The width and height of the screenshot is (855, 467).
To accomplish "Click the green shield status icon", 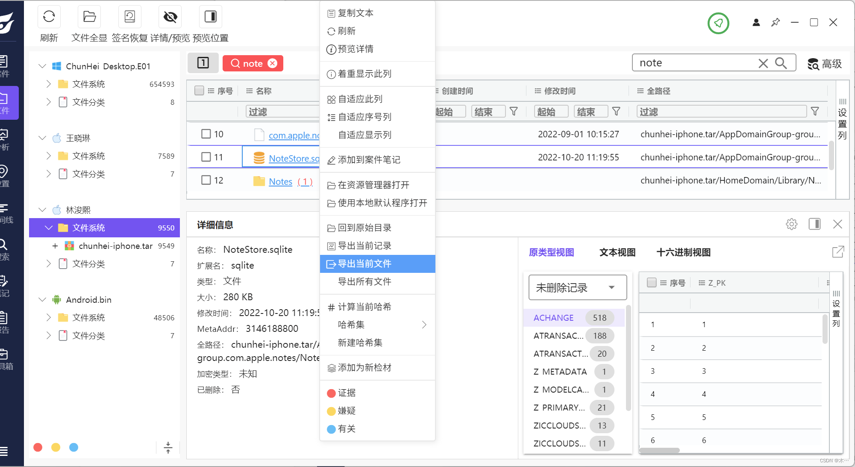I will coord(718,23).
